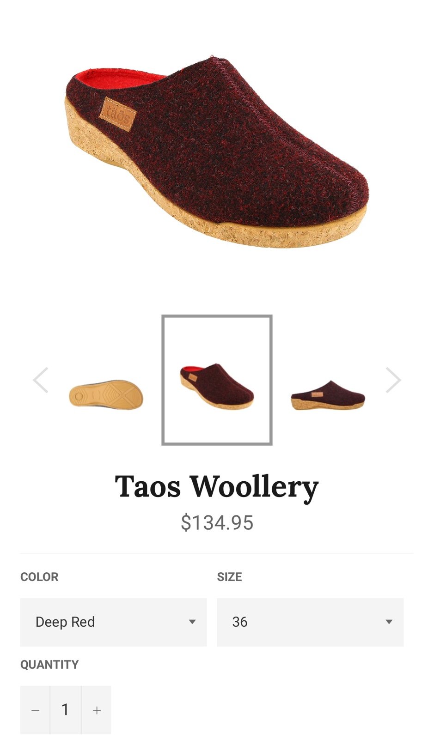Image resolution: width=434 pixels, height=739 pixels.
Task: Select the side-profile shoe thumbnail
Action: click(x=328, y=396)
